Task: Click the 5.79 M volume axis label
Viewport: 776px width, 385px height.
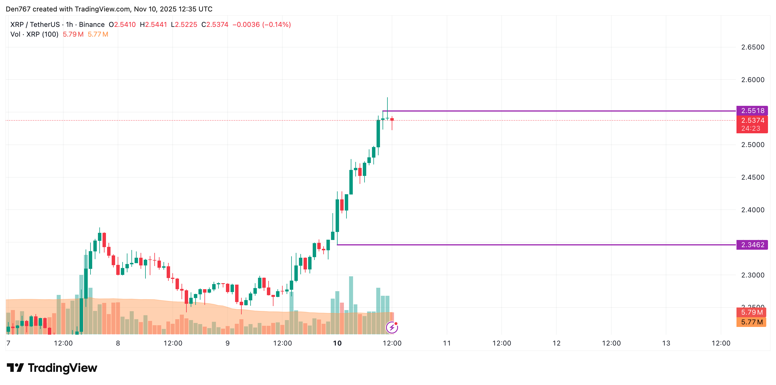Action: 751,312
